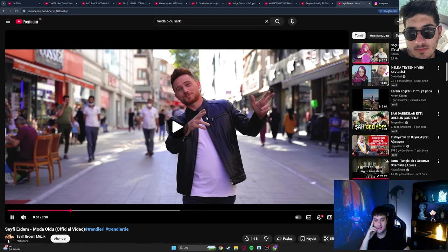The height and width of the screenshot is (252, 448).
Task: Open Türkiye'nin En Büyük Aşiret Ağasıyım title
Action: (x=409, y=139)
